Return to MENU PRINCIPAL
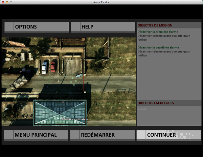 36,135
